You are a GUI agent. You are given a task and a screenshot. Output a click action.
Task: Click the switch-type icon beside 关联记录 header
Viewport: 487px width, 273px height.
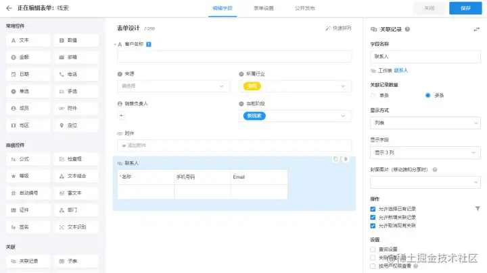pos(476,30)
